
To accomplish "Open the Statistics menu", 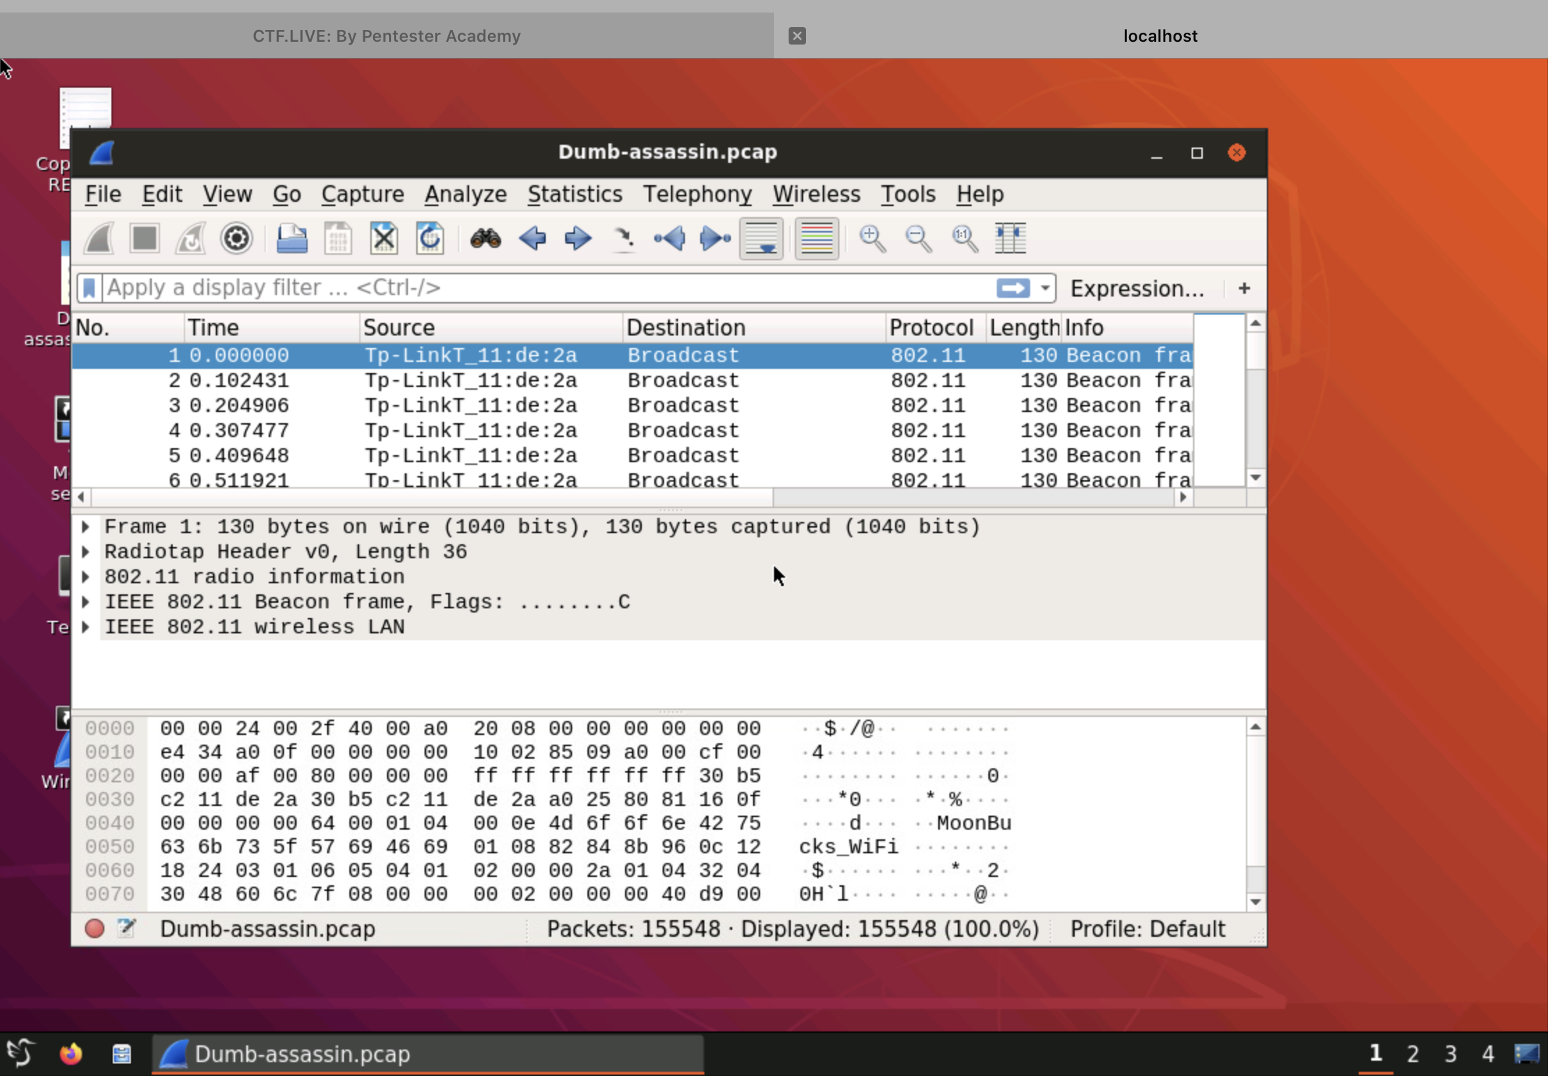I will pos(574,194).
